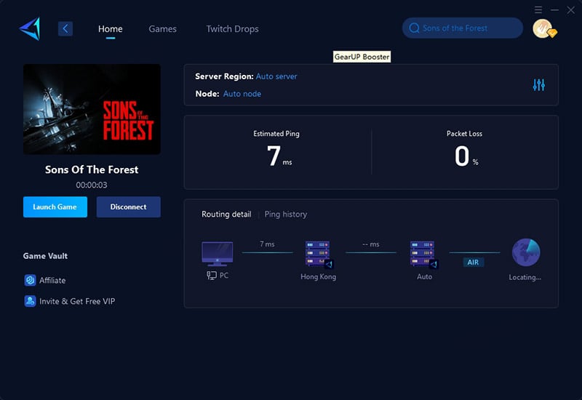The image size is (582, 400).
Task: Open the user profile avatar
Action: [543, 29]
